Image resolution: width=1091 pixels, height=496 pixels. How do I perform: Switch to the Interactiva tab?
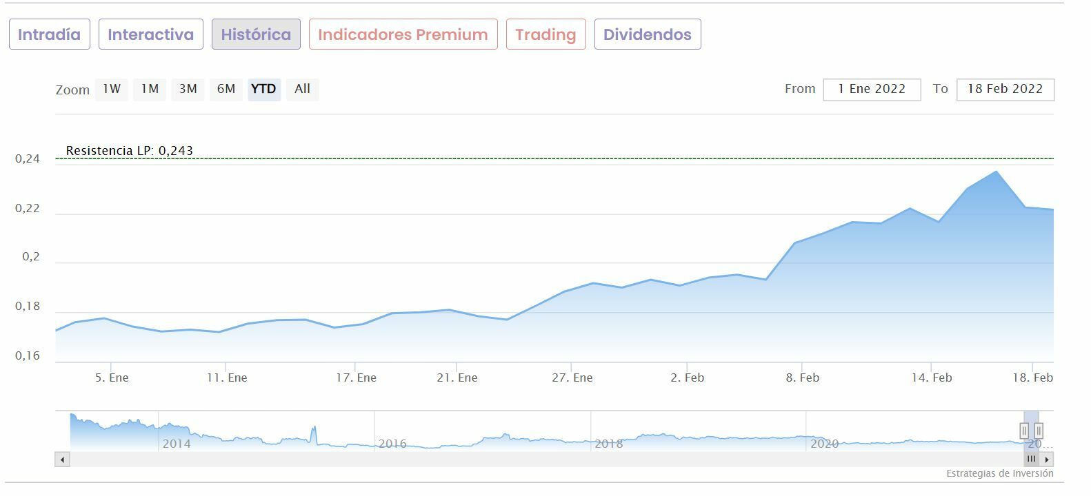150,34
